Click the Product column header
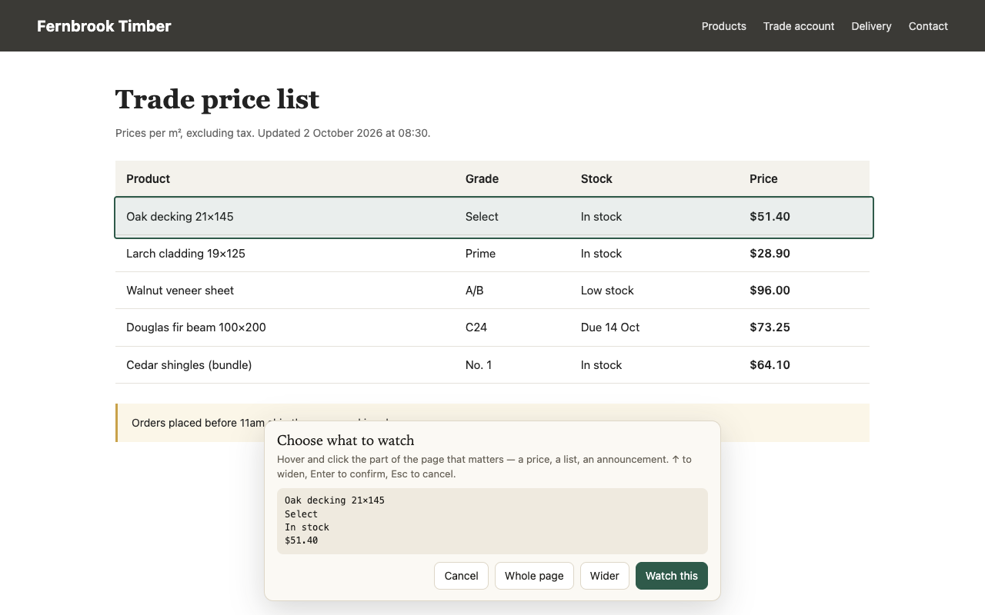Screen dimensions: 985x615 tap(285, 179)
